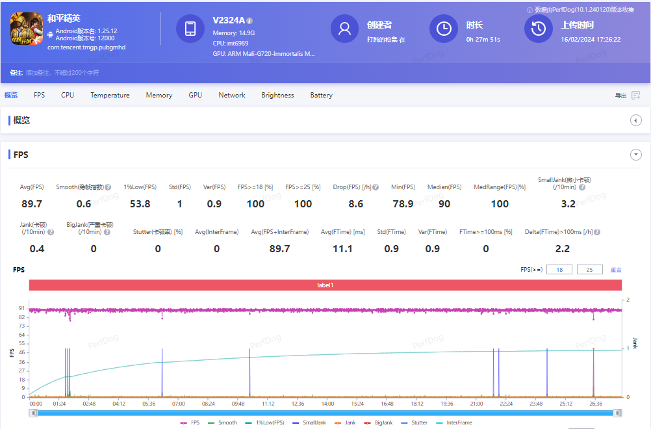
Task: Click the 重置 reset link
Action: point(616,270)
